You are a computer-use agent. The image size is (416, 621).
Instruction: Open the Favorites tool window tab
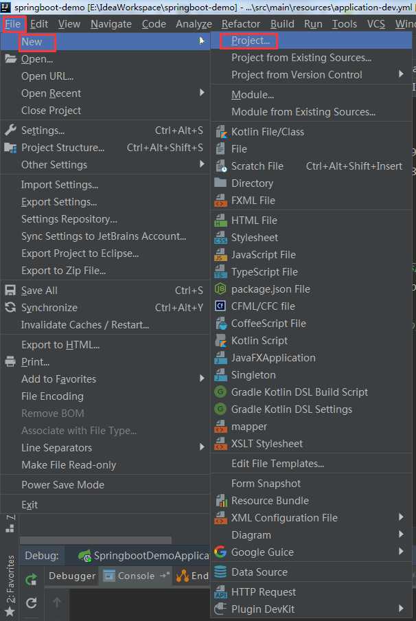coord(10,585)
